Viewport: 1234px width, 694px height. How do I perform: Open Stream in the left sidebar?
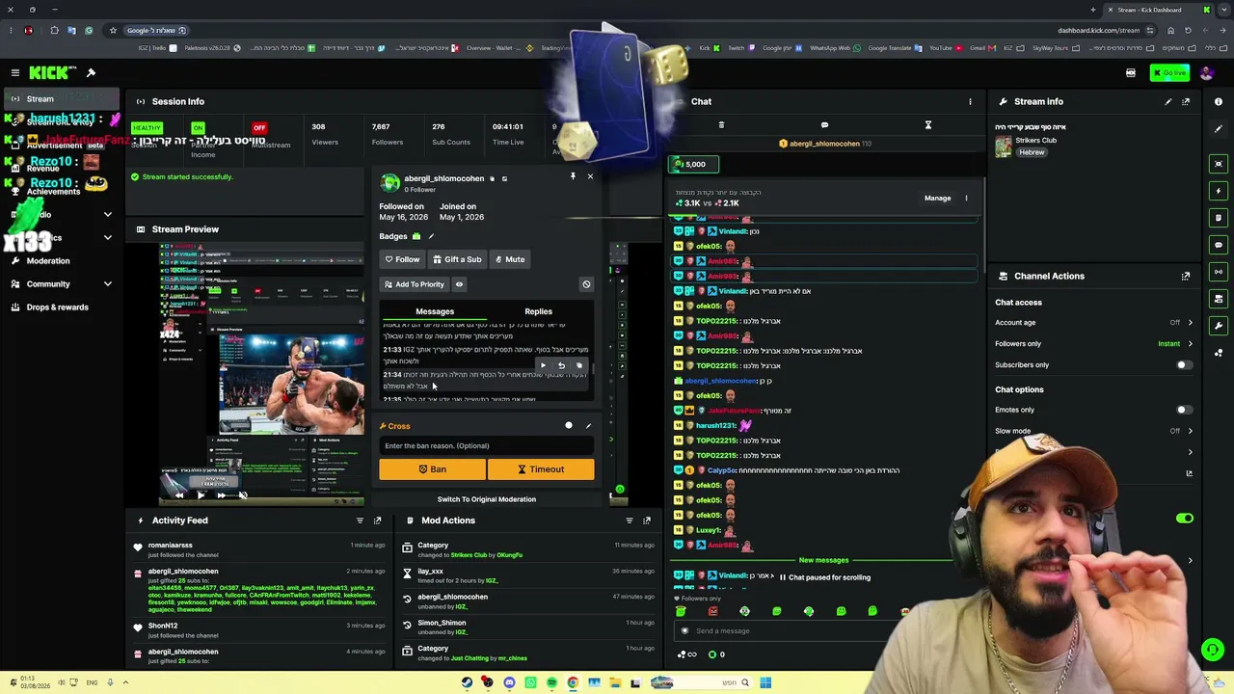tap(60, 98)
